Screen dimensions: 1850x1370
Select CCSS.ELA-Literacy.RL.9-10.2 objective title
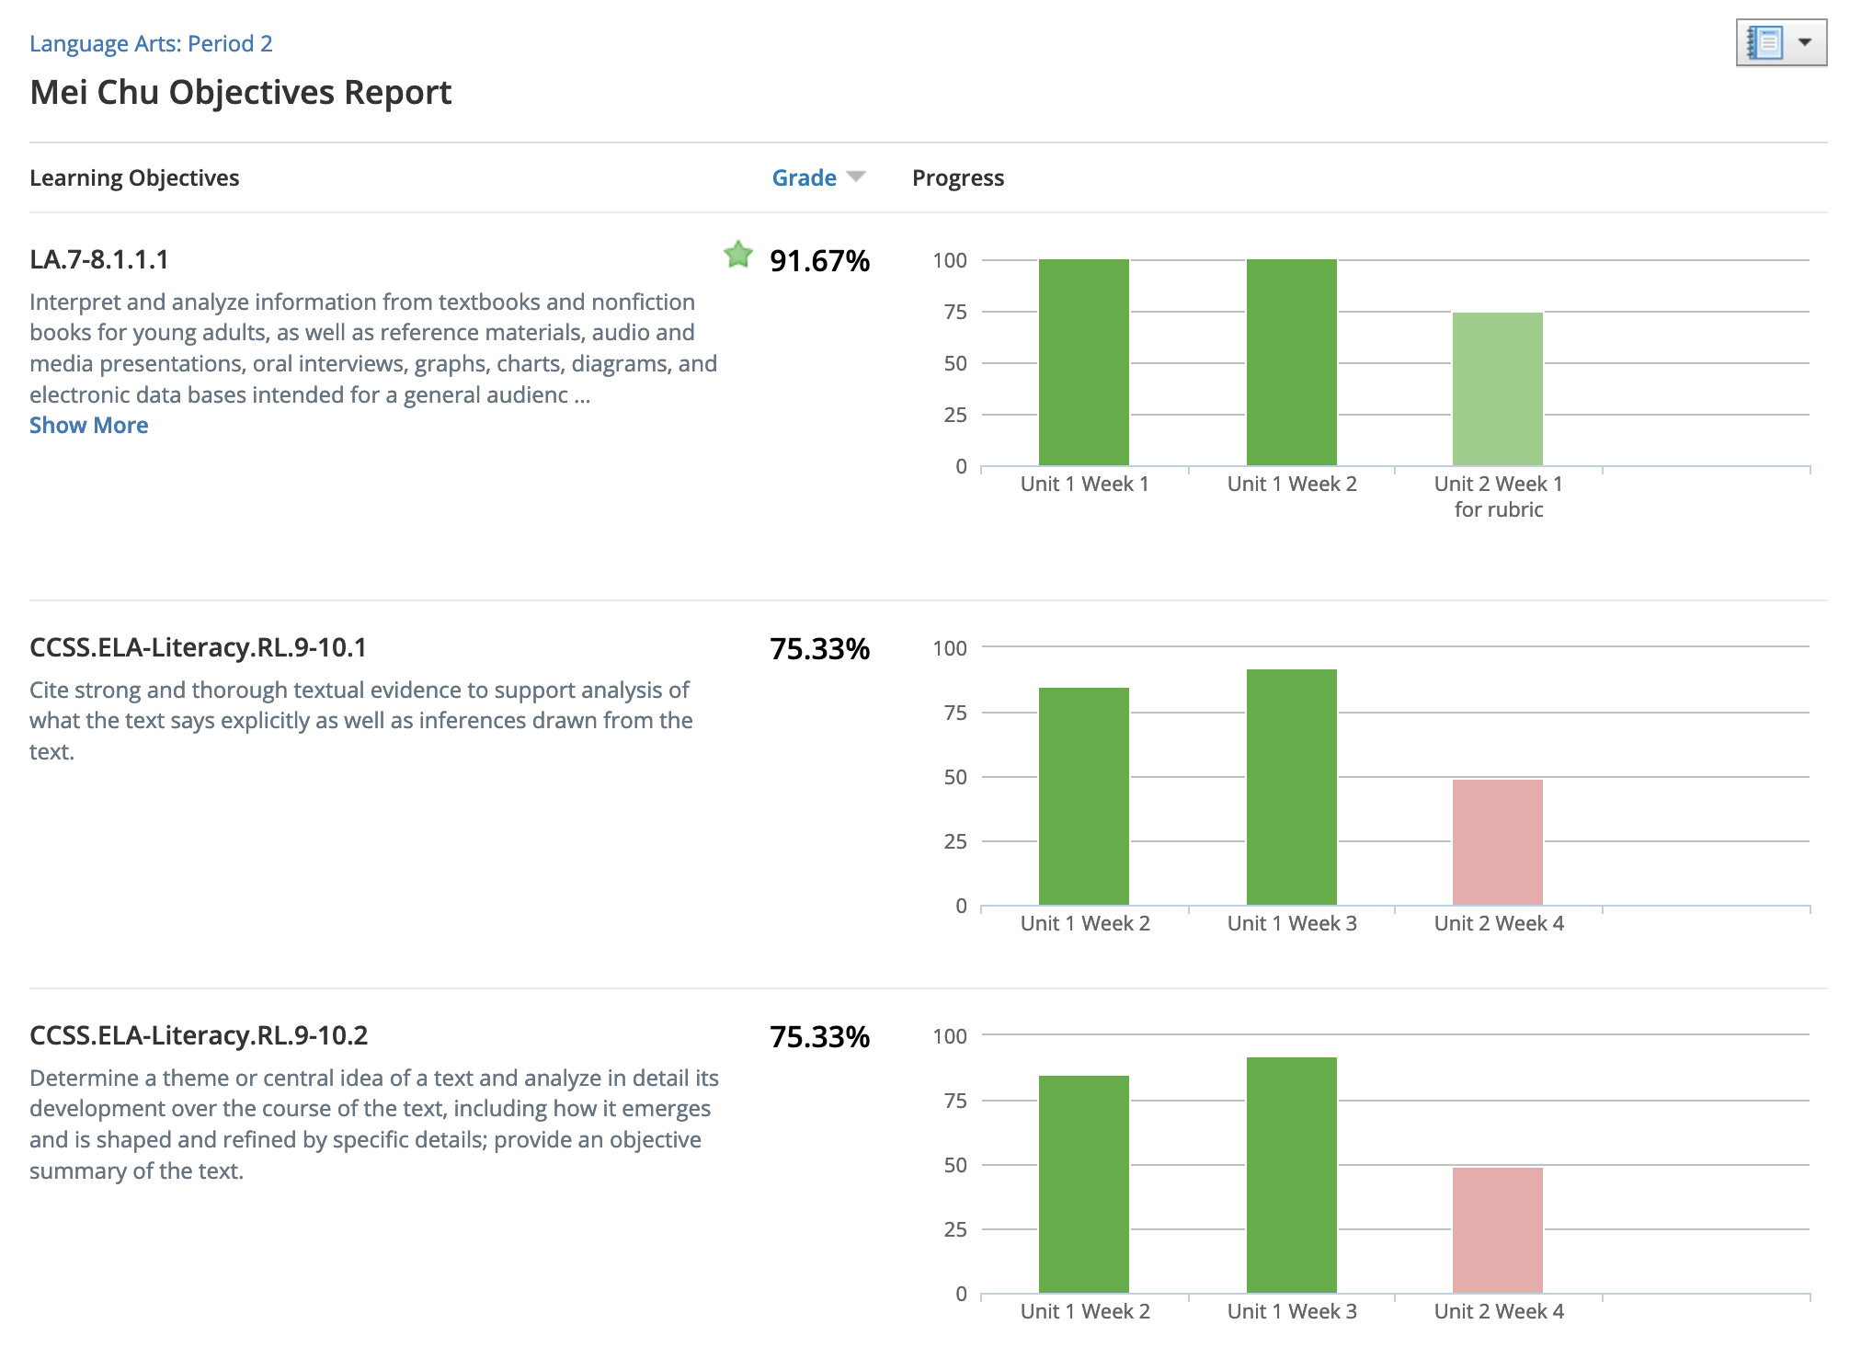coord(198,1035)
